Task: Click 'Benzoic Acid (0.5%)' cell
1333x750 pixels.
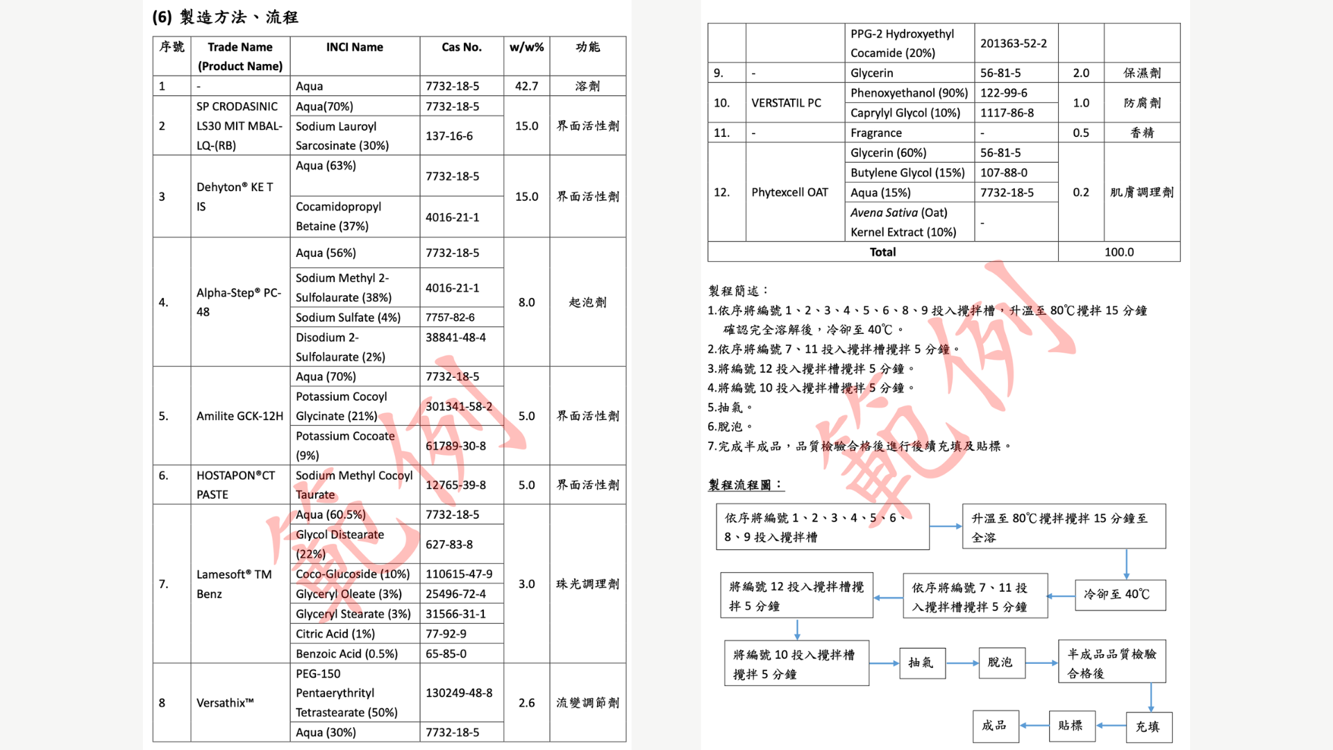Action: point(355,654)
